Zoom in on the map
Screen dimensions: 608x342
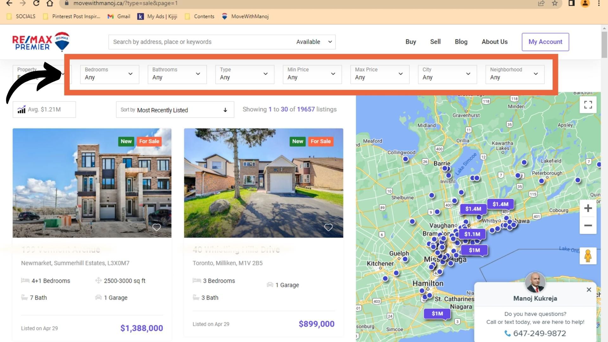coord(588,208)
